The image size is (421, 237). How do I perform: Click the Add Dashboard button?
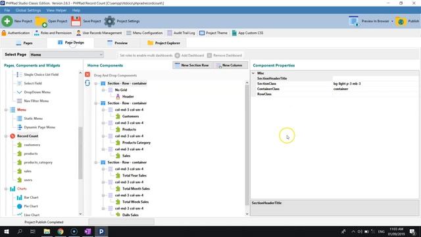point(189,55)
